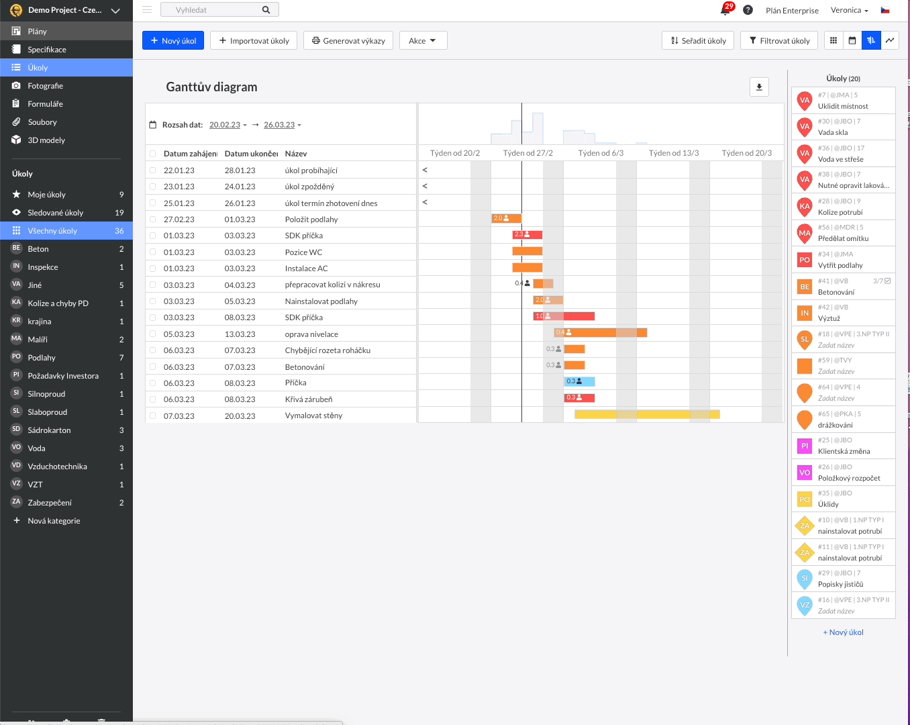910x725 pixels.
Task: Check the select-all header checkbox
Action: (x=153, y=154)
